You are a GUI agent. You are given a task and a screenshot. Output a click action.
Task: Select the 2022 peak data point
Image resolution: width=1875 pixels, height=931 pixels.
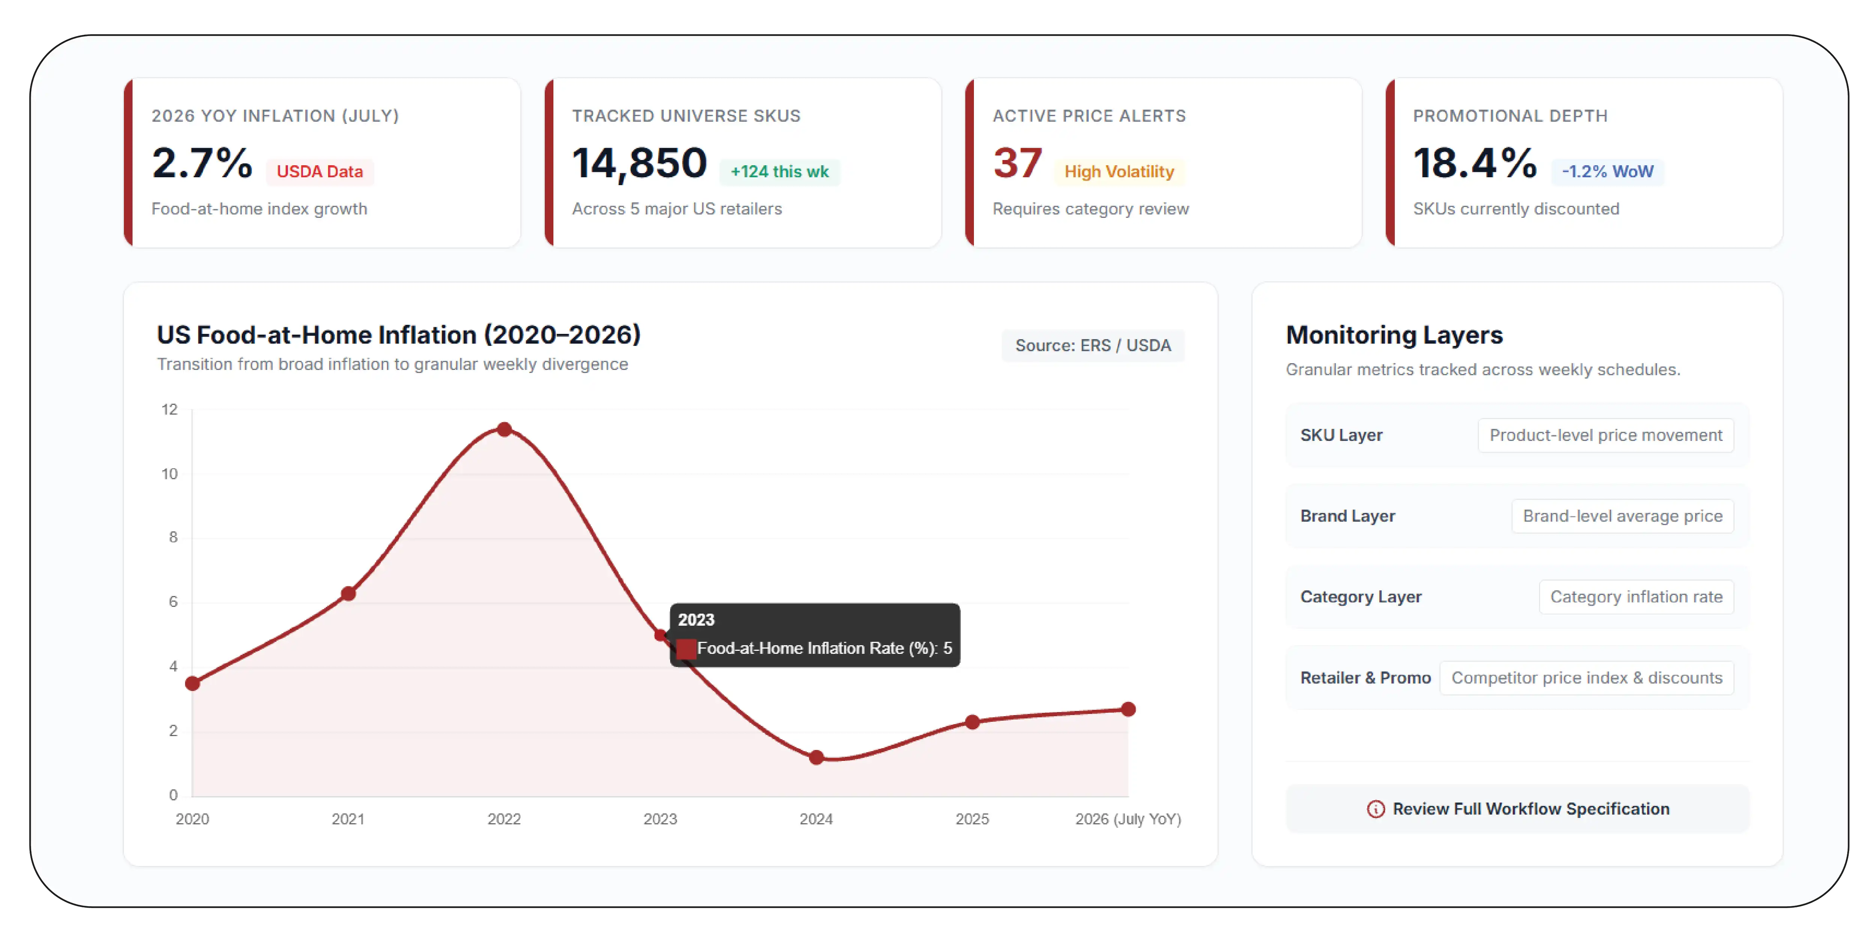point(504,430)
